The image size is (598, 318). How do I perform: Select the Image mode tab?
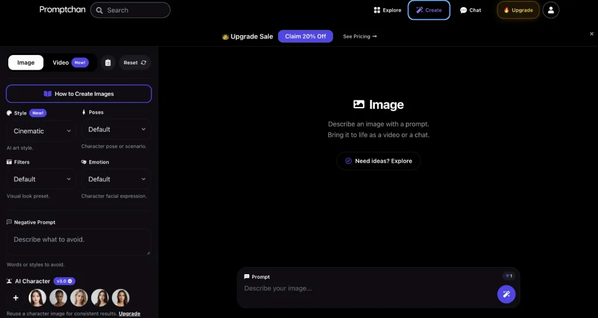pyautogui.click(x=26, y=63)
